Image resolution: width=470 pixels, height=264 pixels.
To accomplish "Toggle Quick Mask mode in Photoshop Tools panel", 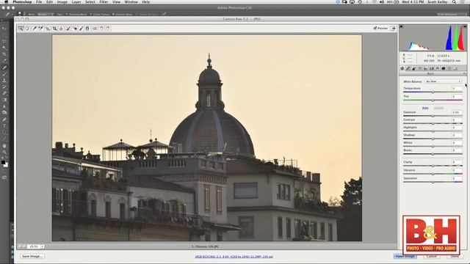I will coord(4,177).
